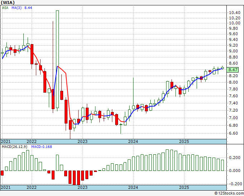
Task: Click the last green MACD histogram bar
Action: [222, 165]
